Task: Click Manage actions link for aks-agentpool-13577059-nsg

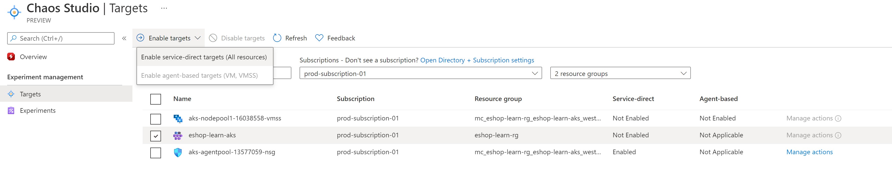Action: [809, 152]
